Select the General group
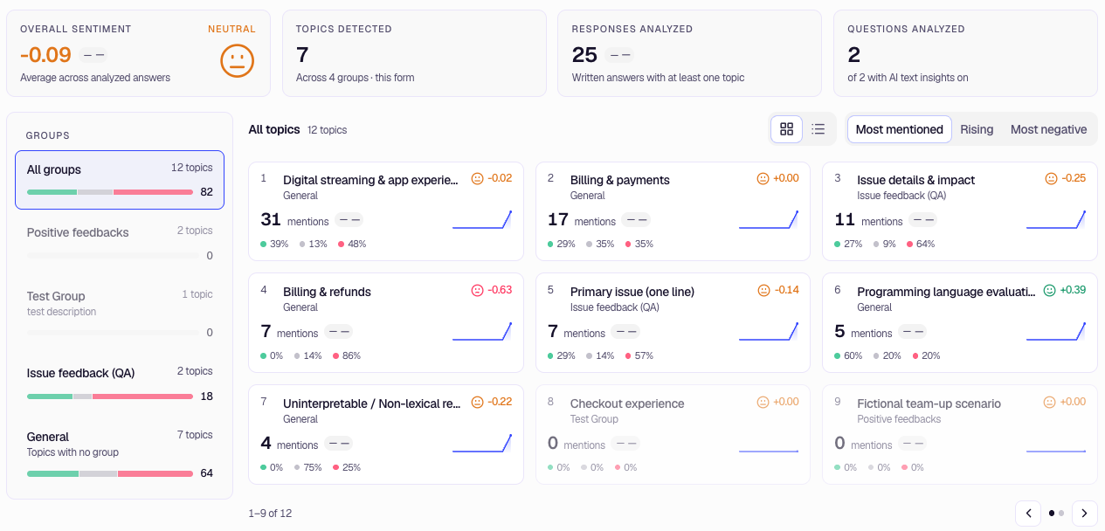This screenshot has height=531, width=1105. [120, 454]
